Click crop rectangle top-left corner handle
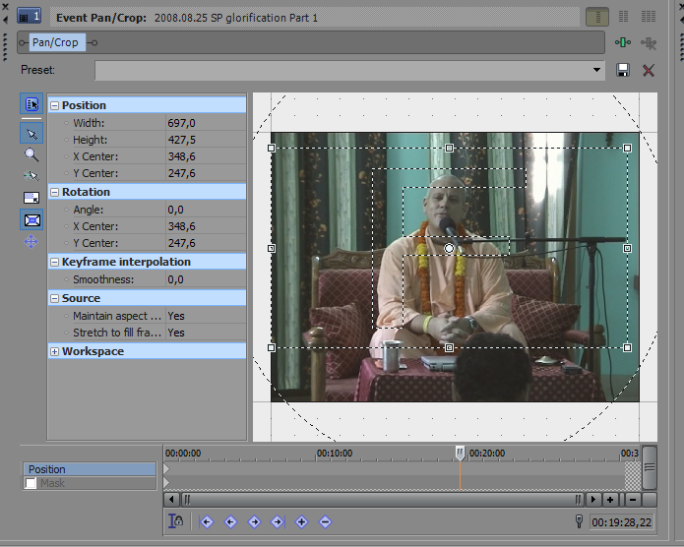Viewport: 684px width, 547px height. [x=271, y=148]
